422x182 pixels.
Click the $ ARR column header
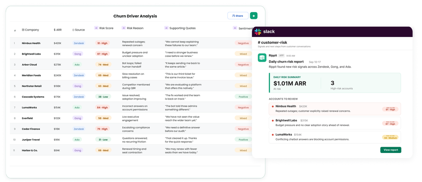pos(57,30)
